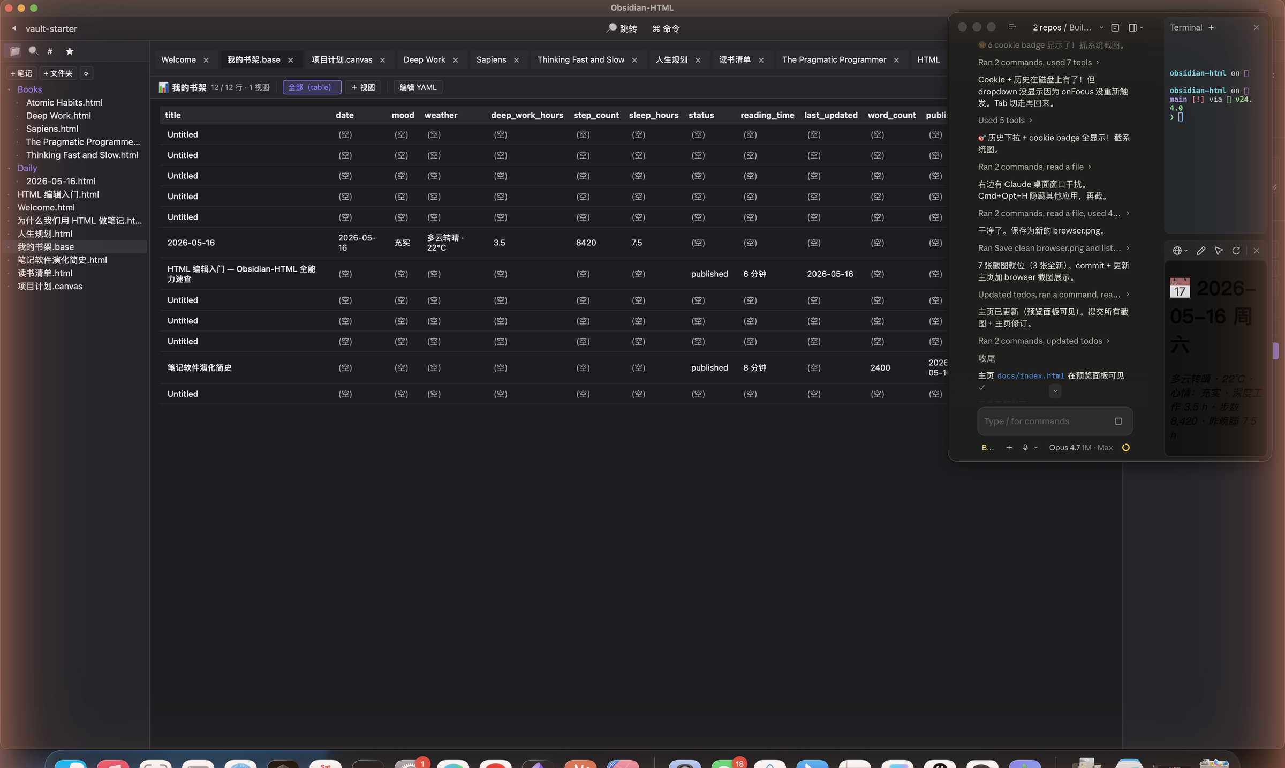Viewport: 1285px width, 768px height.
Task: Click the plus attach icon below chat input
Action: click(1009, 448)
